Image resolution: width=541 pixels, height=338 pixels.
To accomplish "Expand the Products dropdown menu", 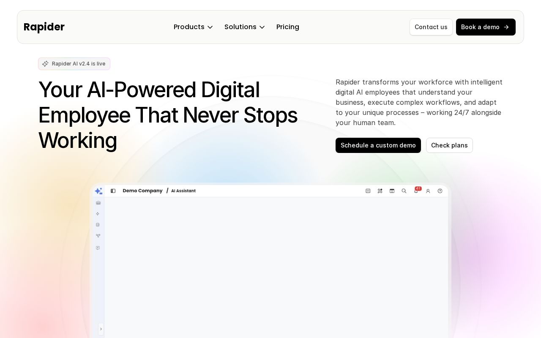I will click(x=193, y=27).
